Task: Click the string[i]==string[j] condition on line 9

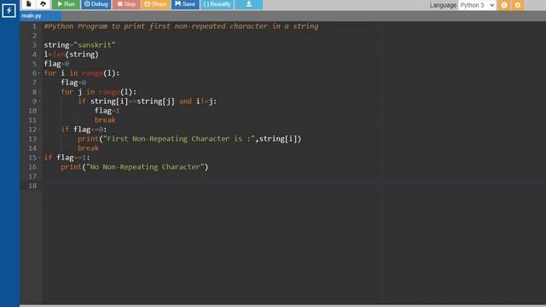Action: pos(132,101)
